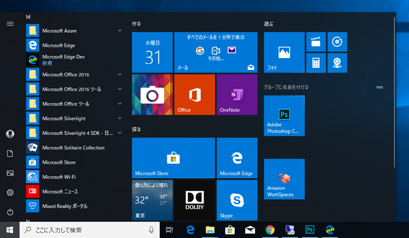
Task: Click the microphone icon in search box
Action: click(x=151, y=229)
